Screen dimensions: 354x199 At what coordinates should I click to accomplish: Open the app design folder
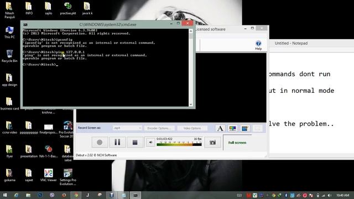tap(9, 80)
